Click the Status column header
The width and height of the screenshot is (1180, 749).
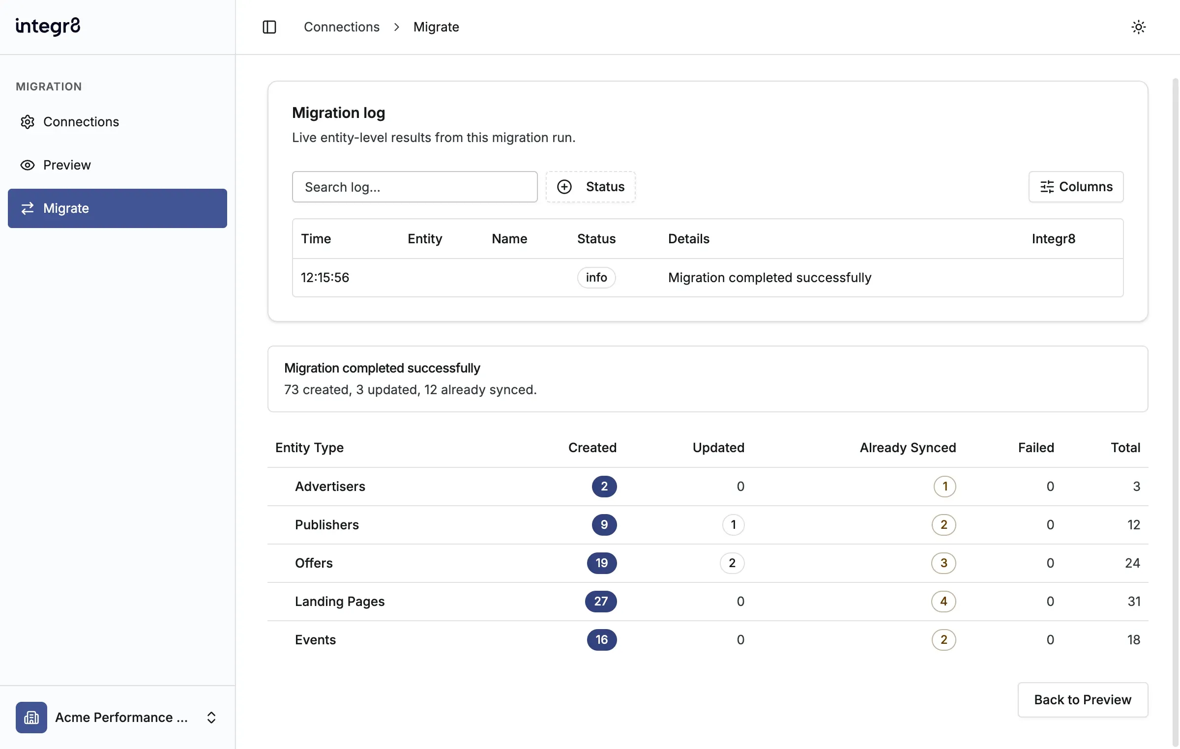(x=596, y=239)
